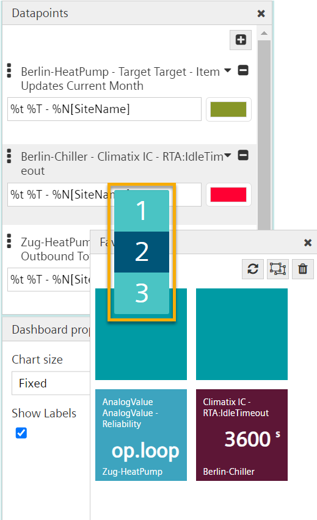The image size is (317, 520).
Task: Grab the Berlin-HeatPump drag handle dots
Action: pos(9,71)
